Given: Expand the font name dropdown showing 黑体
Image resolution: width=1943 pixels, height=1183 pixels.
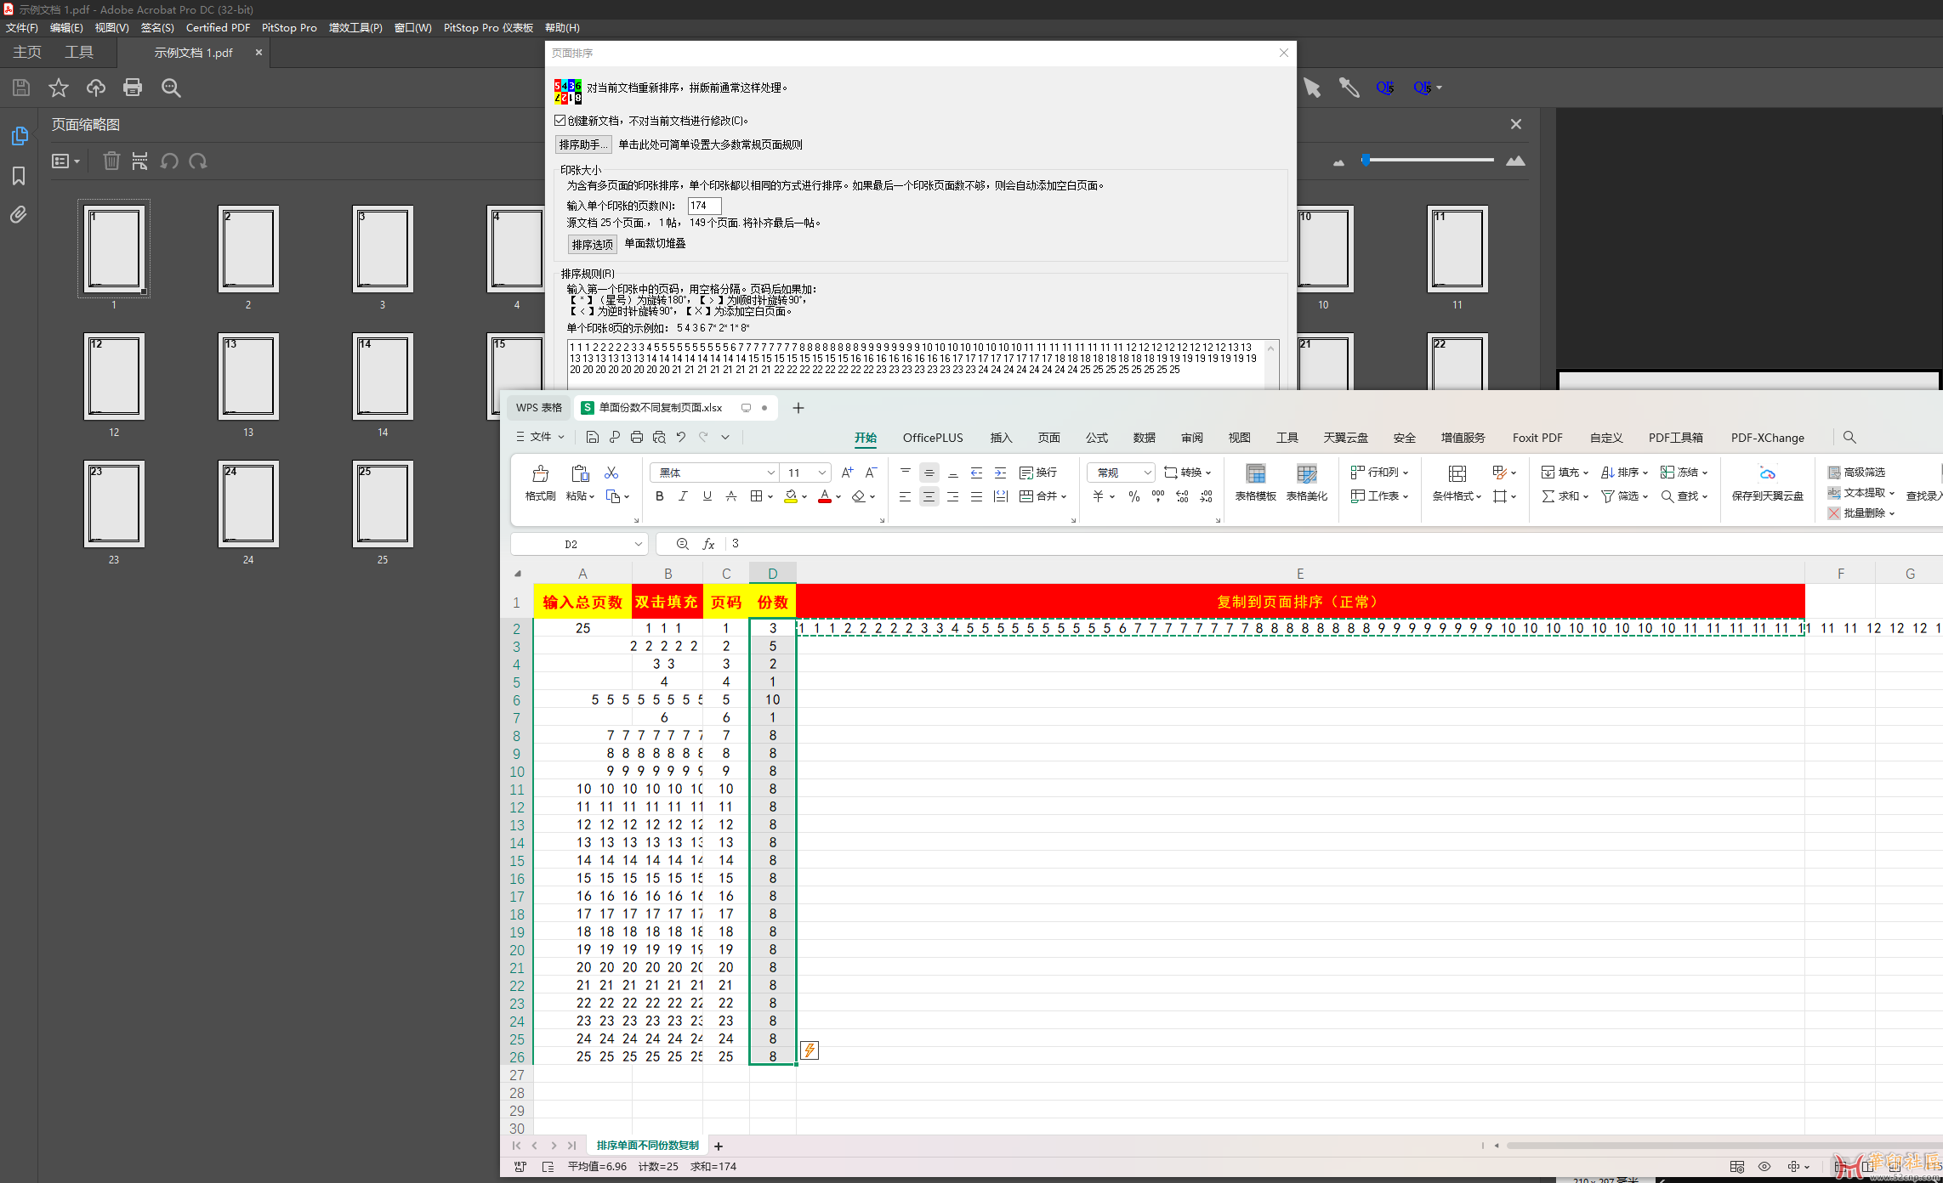Looking at the screenshot, I should (x=770, y=473).
